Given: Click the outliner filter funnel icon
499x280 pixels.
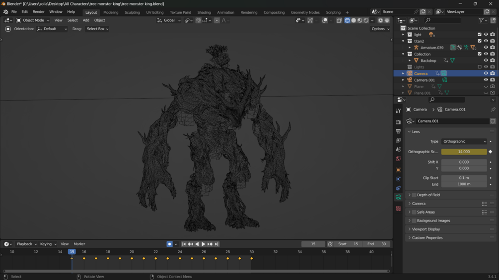Looking at the screenshot, I should pos(481,20).
